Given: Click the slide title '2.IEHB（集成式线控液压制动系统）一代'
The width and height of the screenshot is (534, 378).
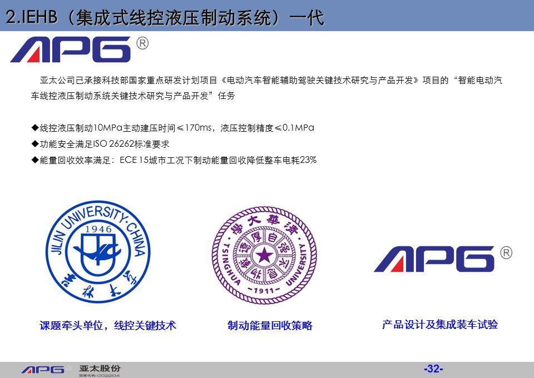Looking at the screenshot, I should point(165,17).
